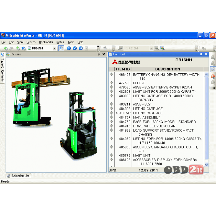This screenshot has width=216, height=216.
Task: Pin the Pictures panel
Action: pyautogui.click(x=99, y=54)
